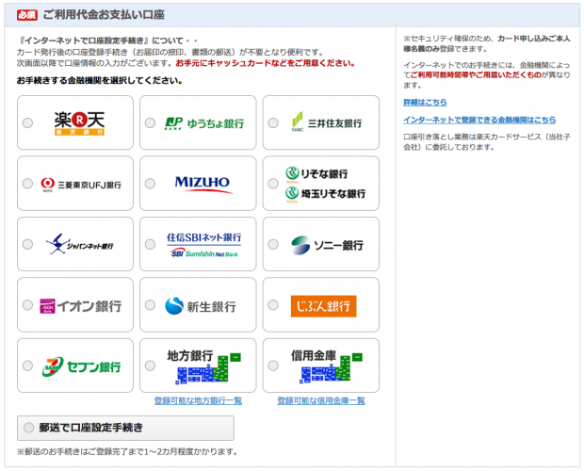Pick the じぶん銀行 radio button
Image resolution: width=584 pixels, height=471 pixels.
[x=273, y=305]
